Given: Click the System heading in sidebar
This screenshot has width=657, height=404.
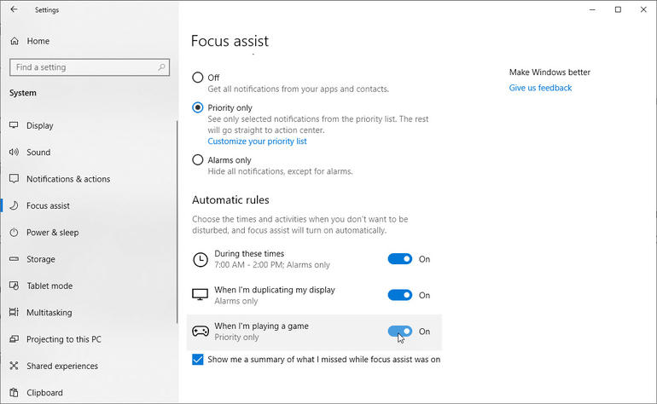Looking at the screenshot, I should tap(23, 93).
